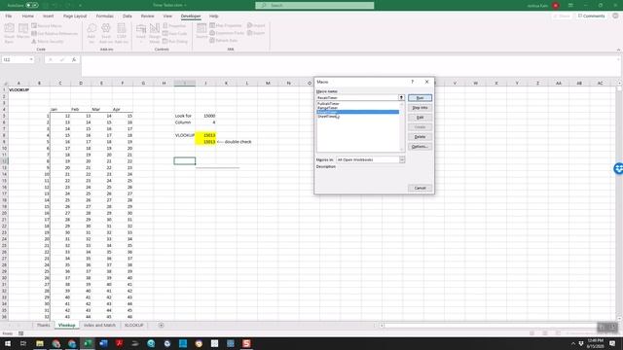
Task: Click Options in the Macro dialog
Action: pos(420,147)
